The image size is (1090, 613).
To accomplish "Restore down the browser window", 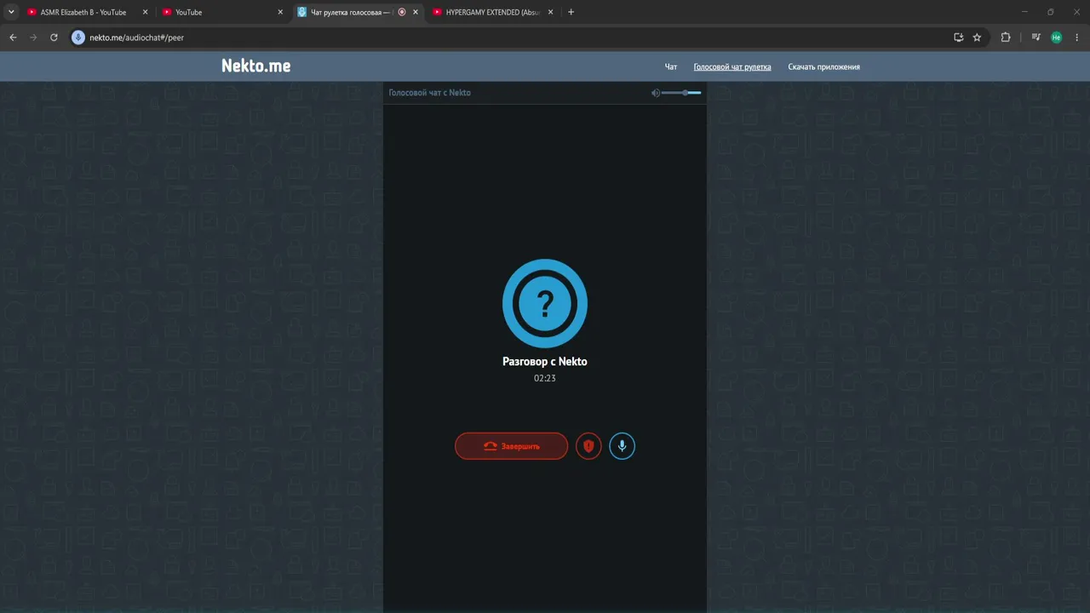I will (1050, 12).
